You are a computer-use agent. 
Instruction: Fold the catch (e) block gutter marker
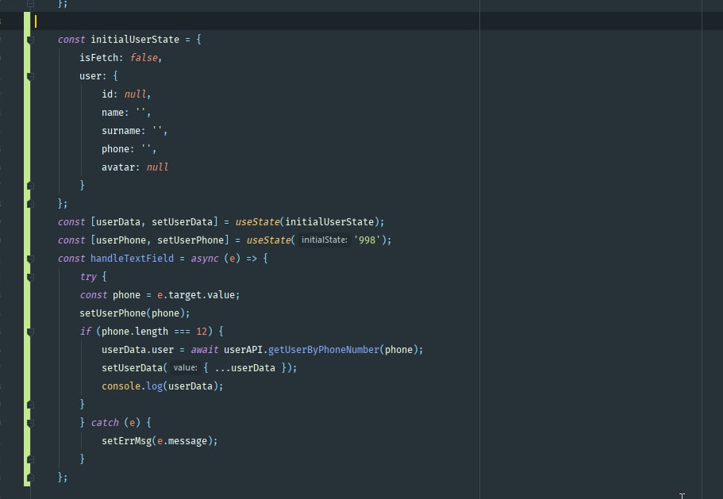[30, 423]
